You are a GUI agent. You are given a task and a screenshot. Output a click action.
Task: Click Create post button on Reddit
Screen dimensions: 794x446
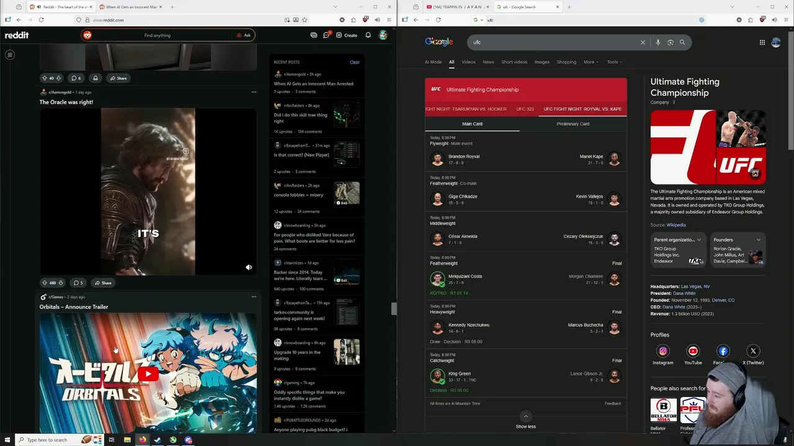[347, 35]
